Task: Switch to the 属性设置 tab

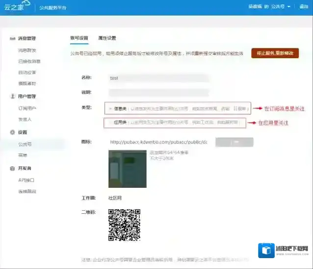Action: point(107,38)
